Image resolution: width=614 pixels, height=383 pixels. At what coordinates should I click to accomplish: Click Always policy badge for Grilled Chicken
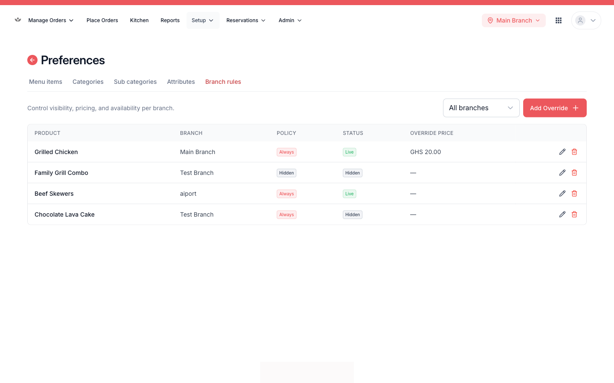(x=287, y=152)
